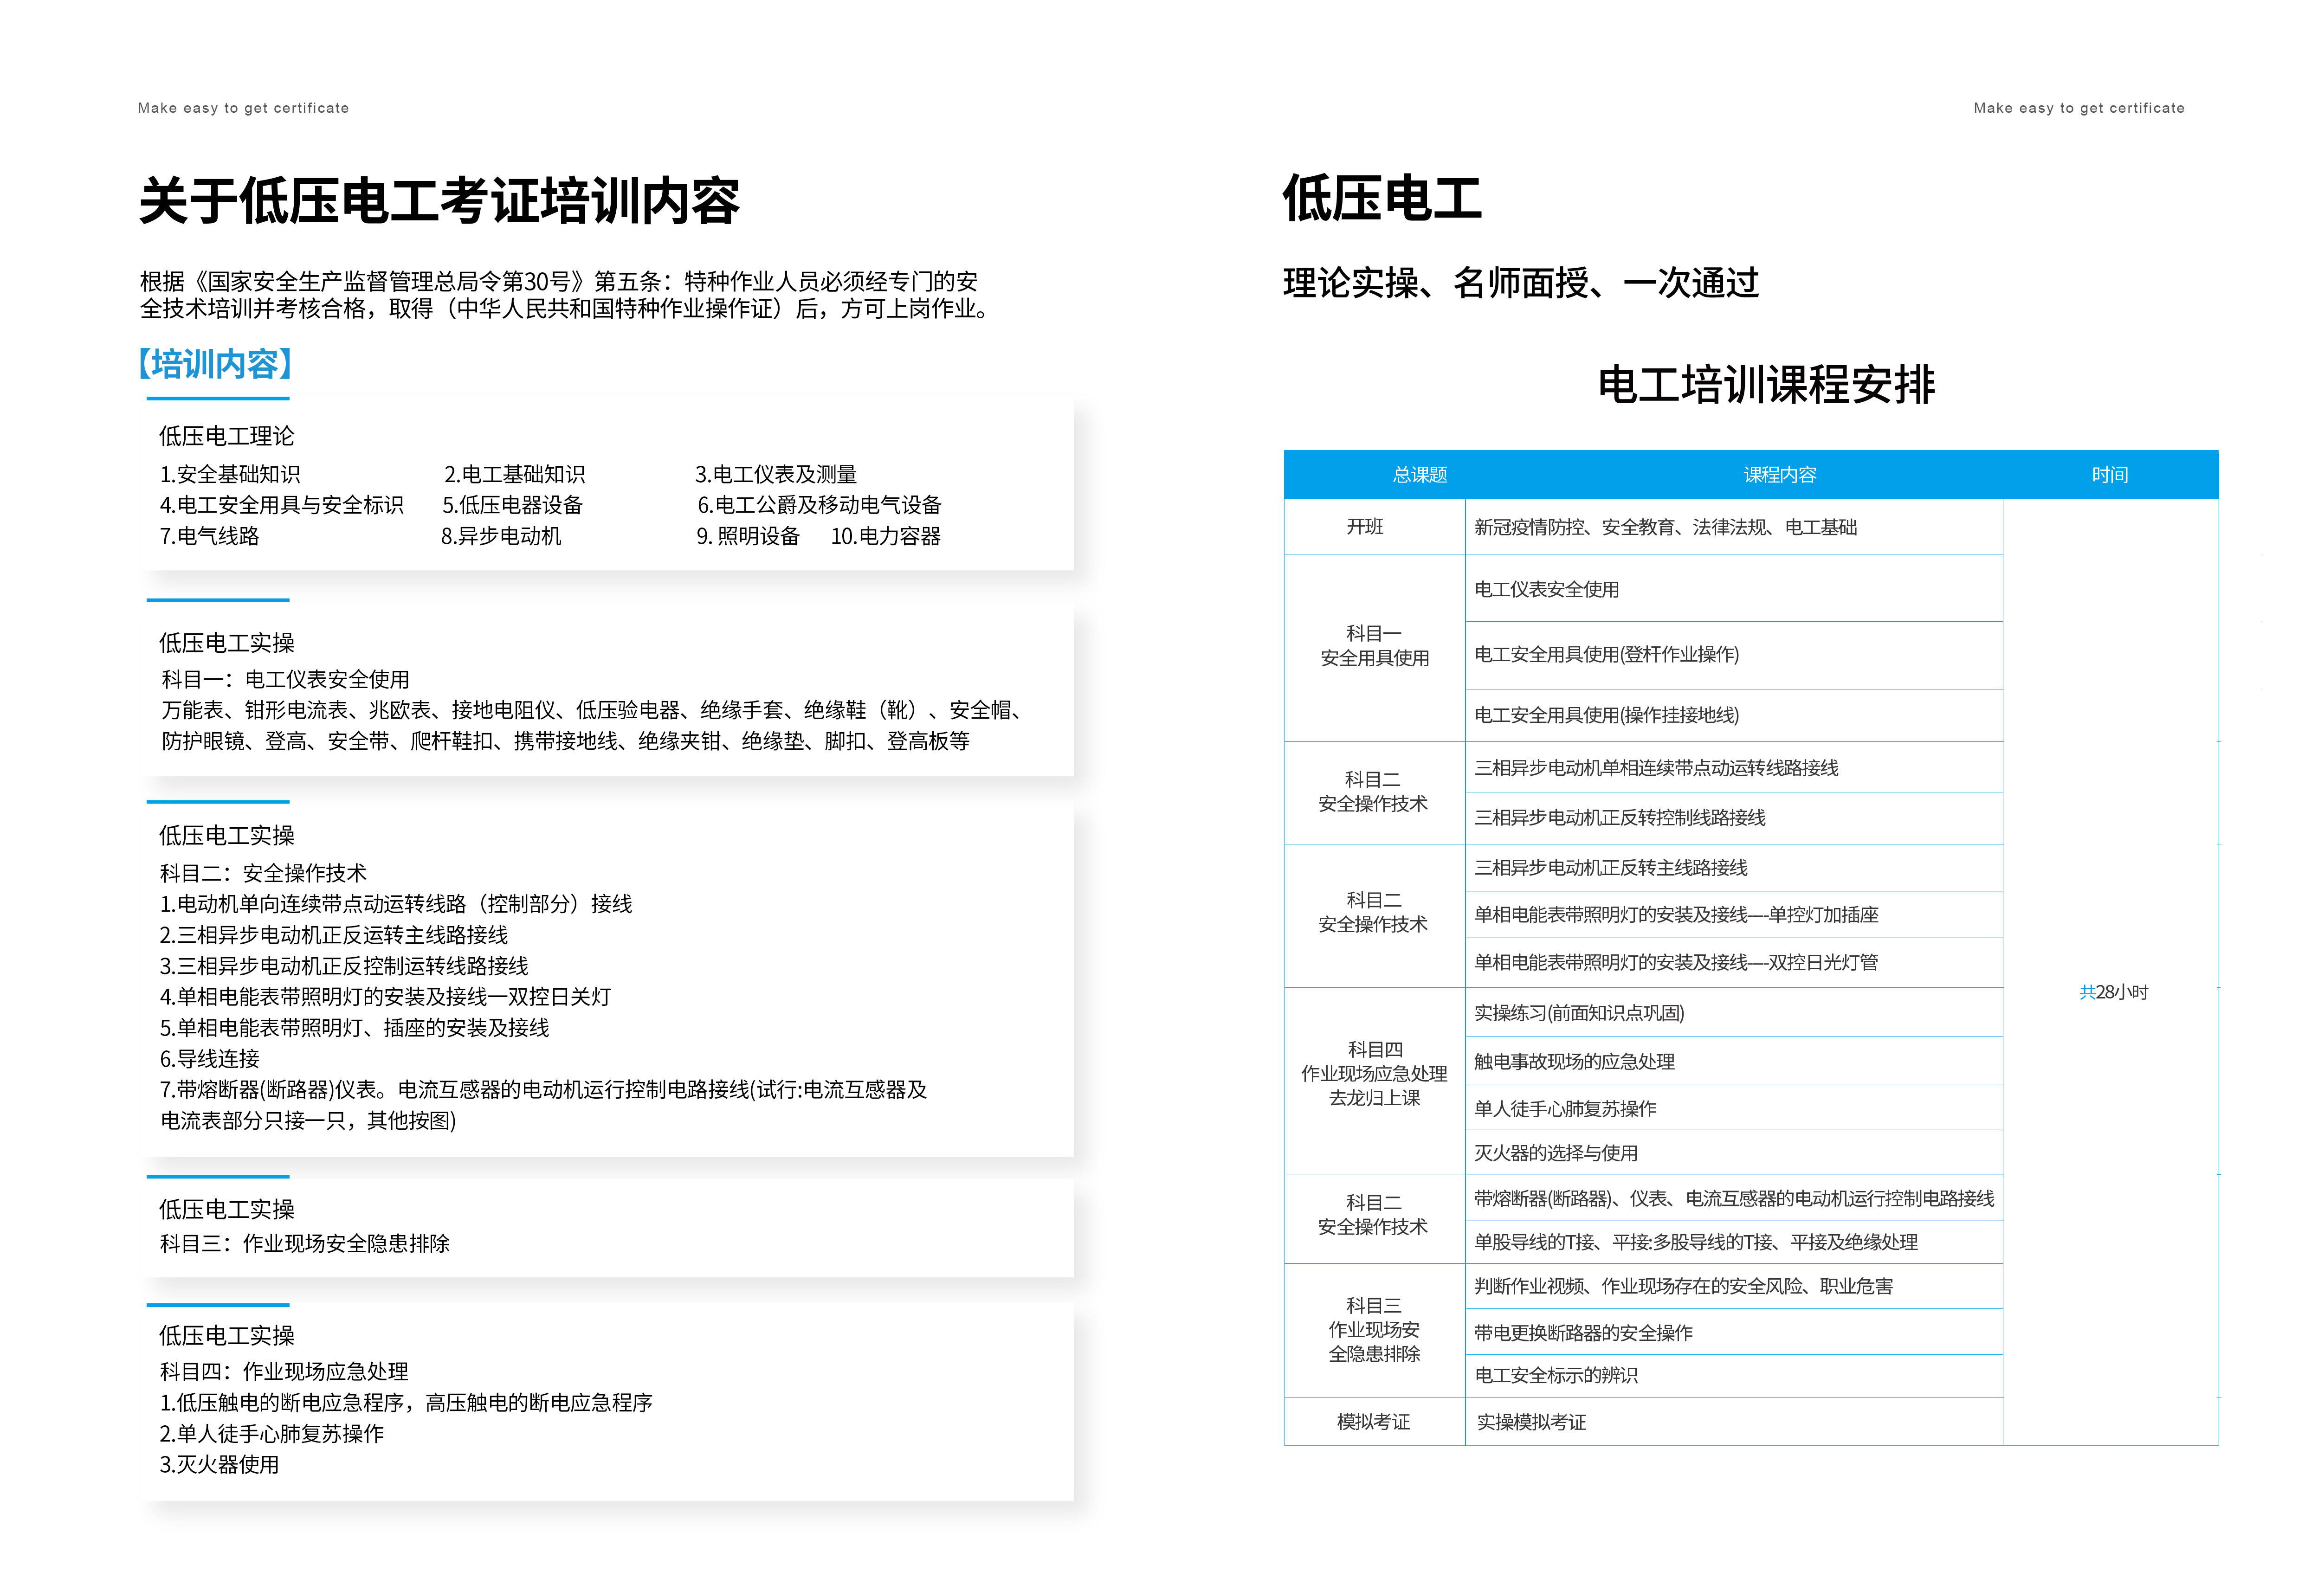
Task: Click the 电工仪表安全使用 table cell
Action: click(1547, 589)
